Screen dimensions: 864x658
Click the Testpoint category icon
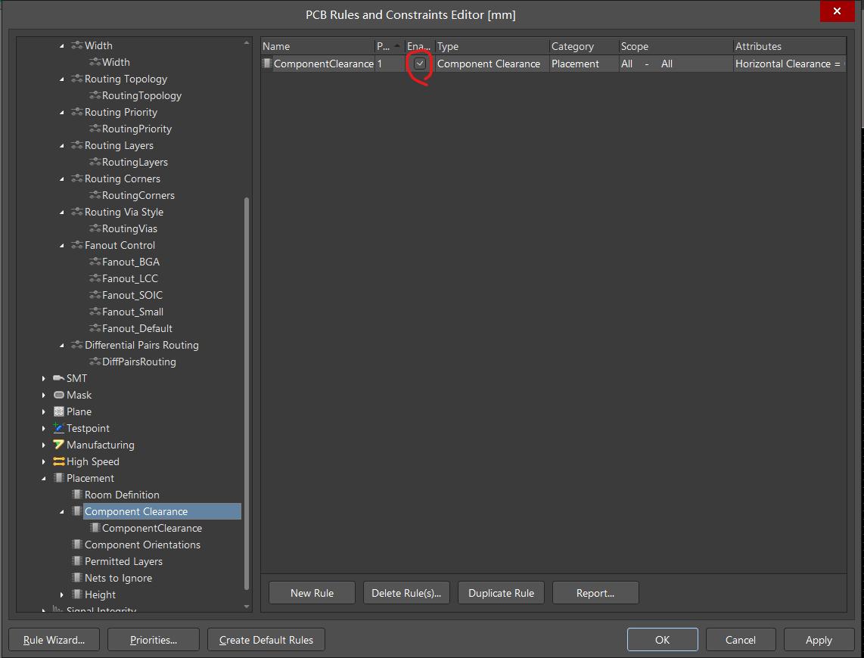point(58,428)
